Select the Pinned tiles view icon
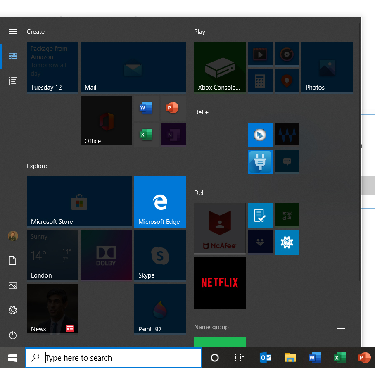This screenshot has height=368, width=375. (13, 56)
